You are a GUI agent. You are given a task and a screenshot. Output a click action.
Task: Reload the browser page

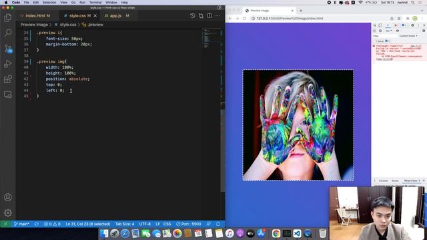244,19
